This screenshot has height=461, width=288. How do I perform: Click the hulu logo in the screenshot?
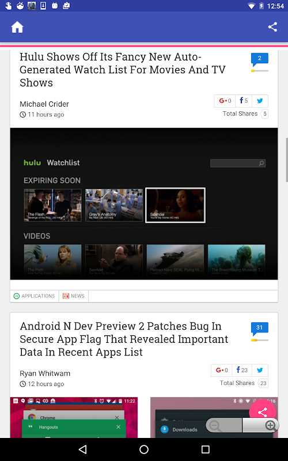pos(32,163)
